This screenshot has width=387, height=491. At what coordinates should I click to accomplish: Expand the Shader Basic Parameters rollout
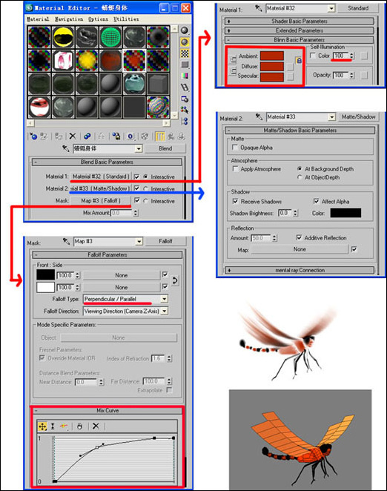pyautogui.click(x=300, y=22)
